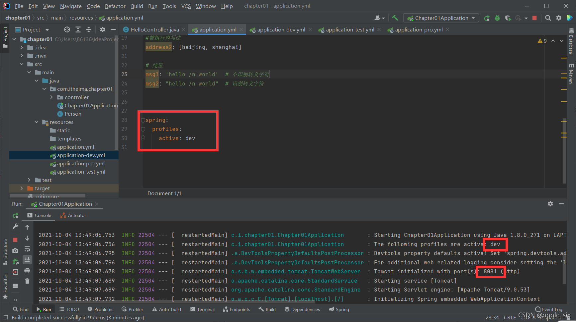Take thread dump camera icon
This screenshot has height=322, width=576.
[x=15, y=250]
